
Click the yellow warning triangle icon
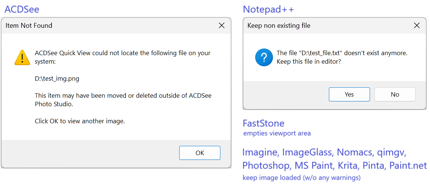22,58
